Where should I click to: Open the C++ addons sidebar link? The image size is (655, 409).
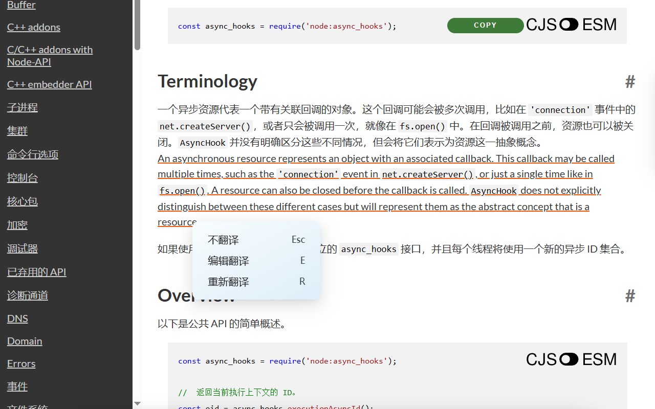(x=34, y=27)
